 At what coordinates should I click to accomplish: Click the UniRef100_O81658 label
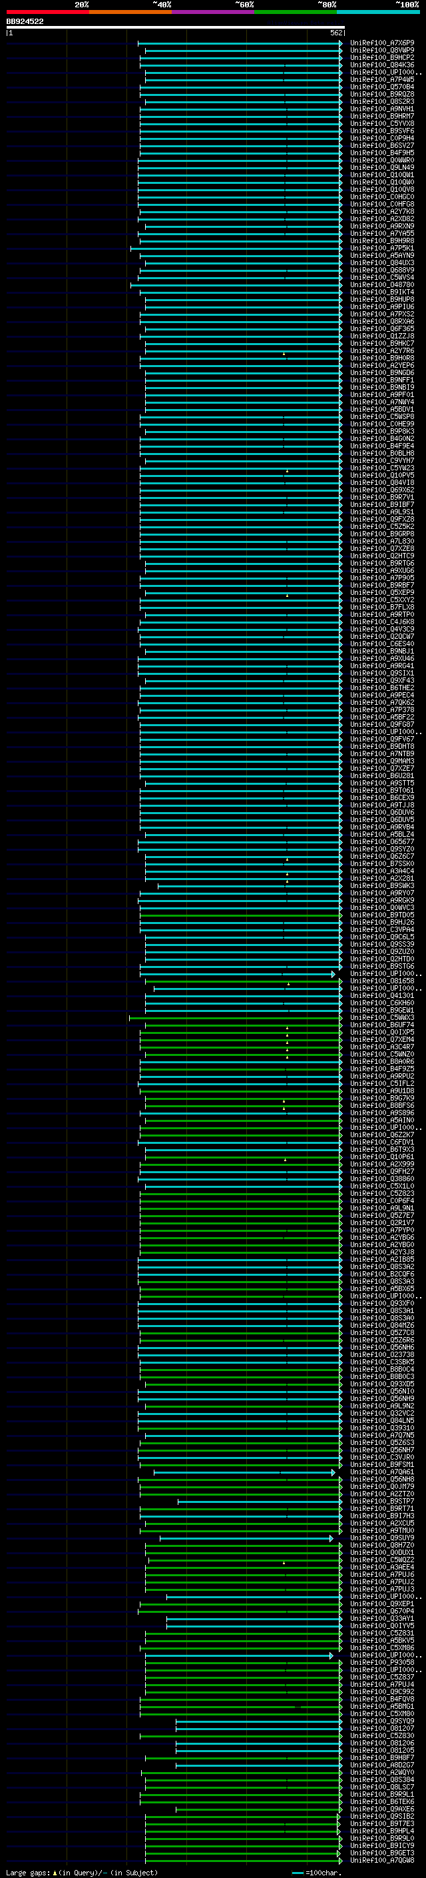[x=382, y=981]
